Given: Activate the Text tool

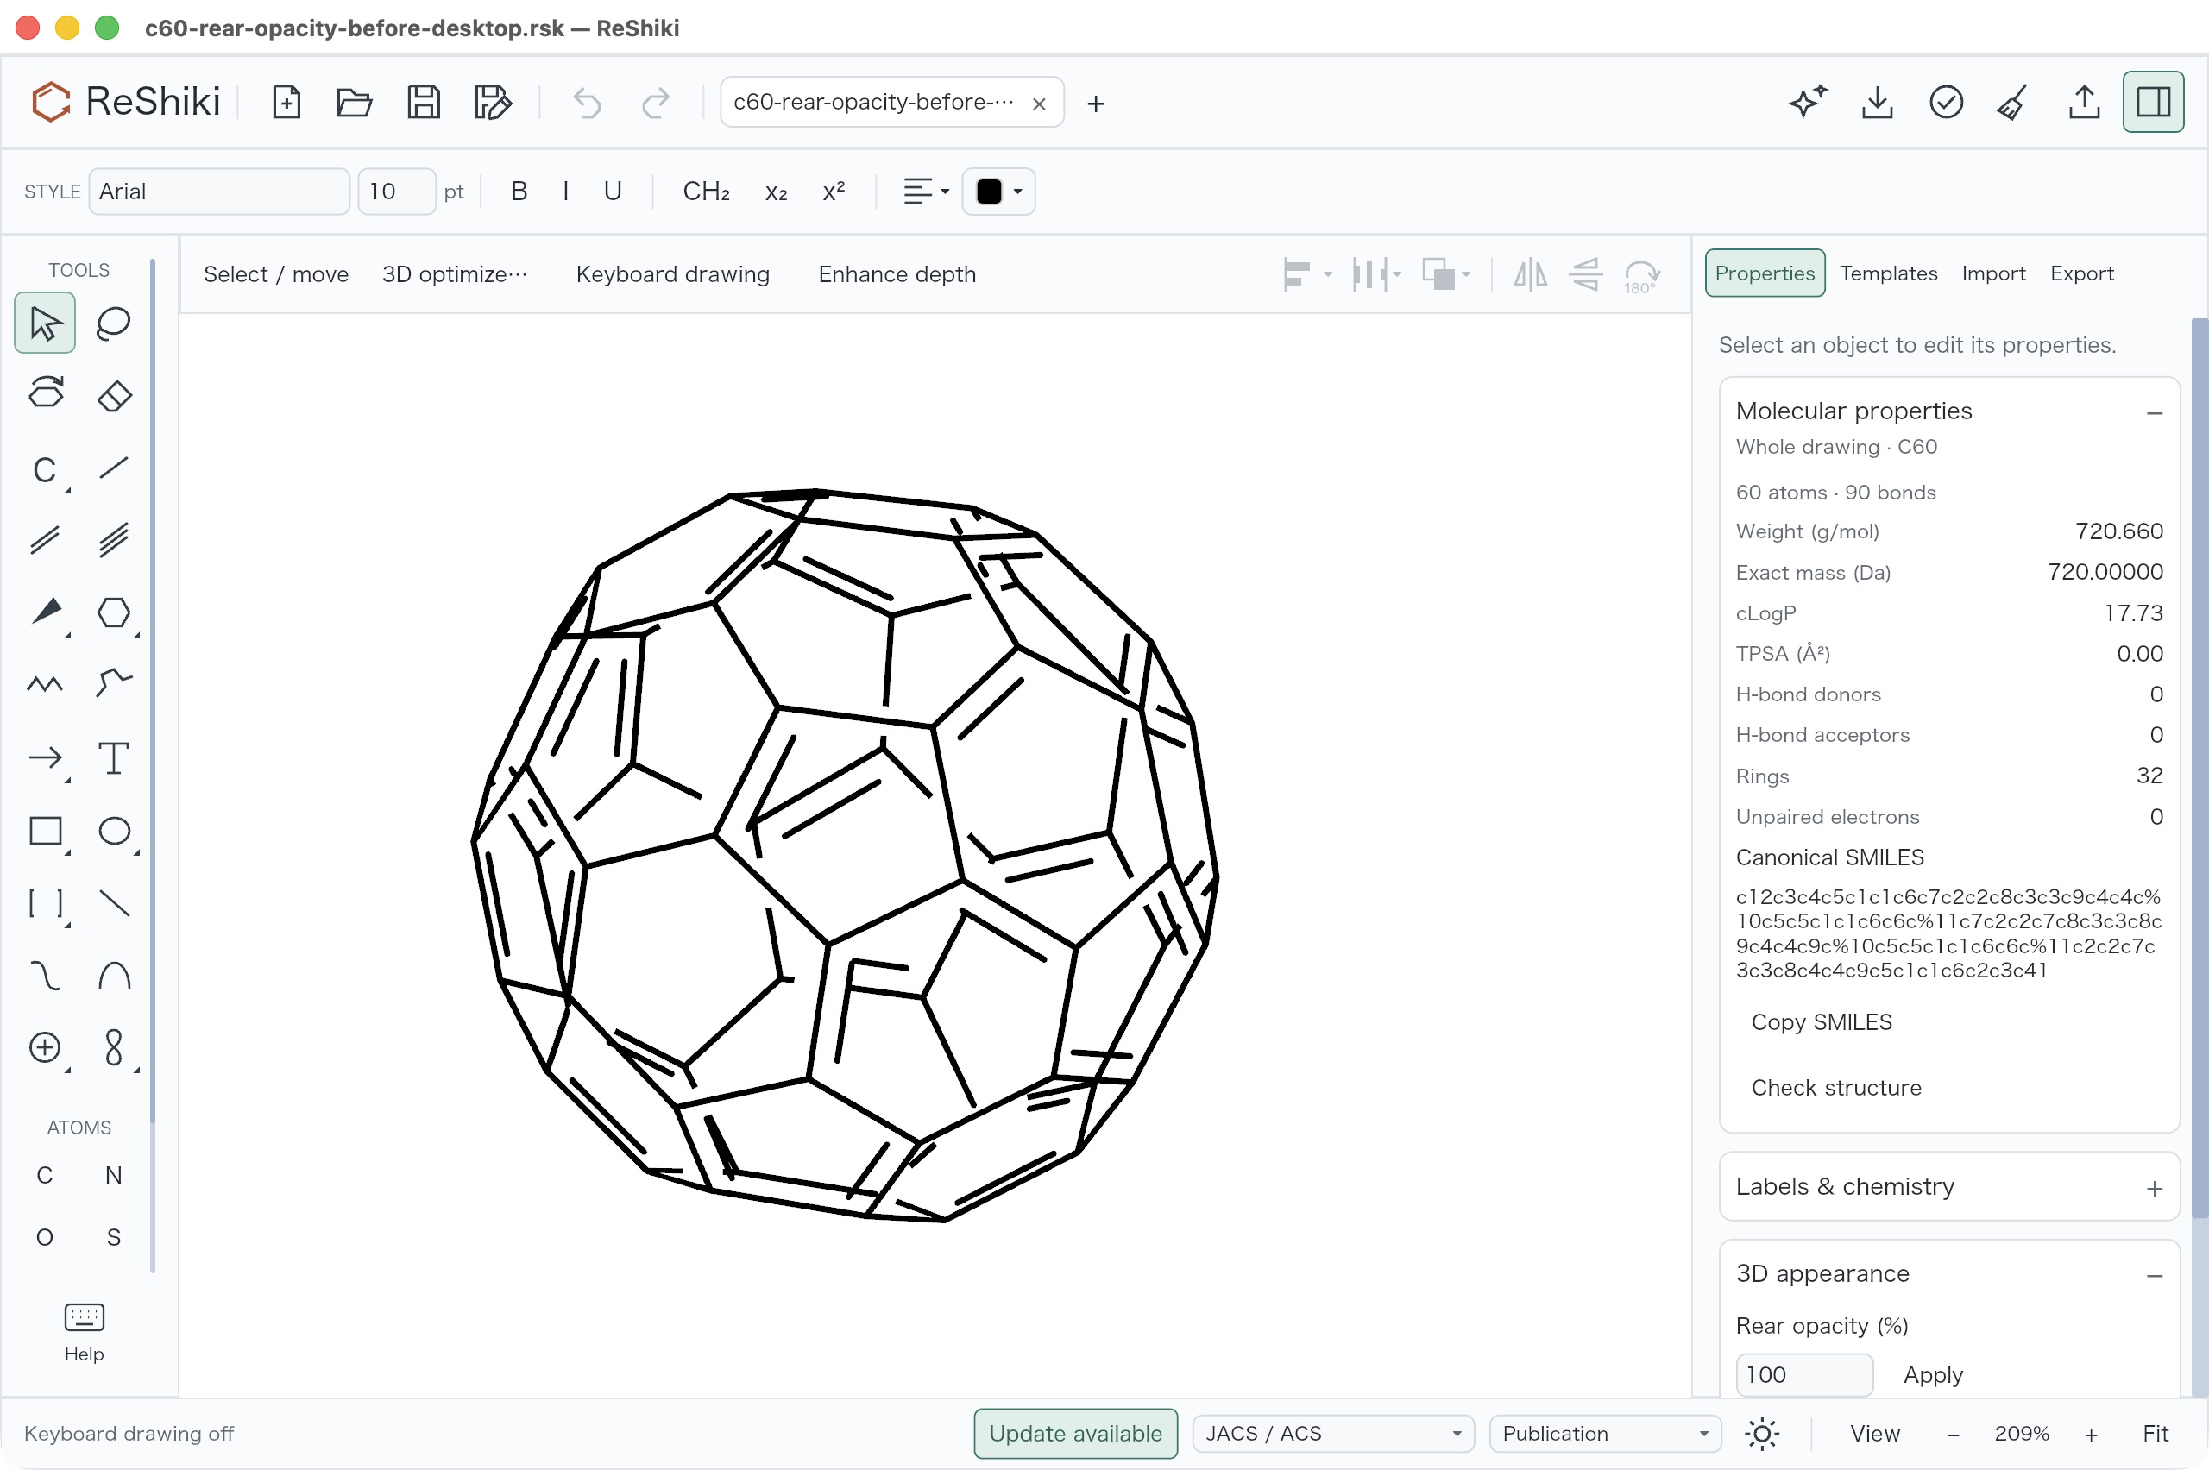Looking at the screenshot, I should coord(113,758).
